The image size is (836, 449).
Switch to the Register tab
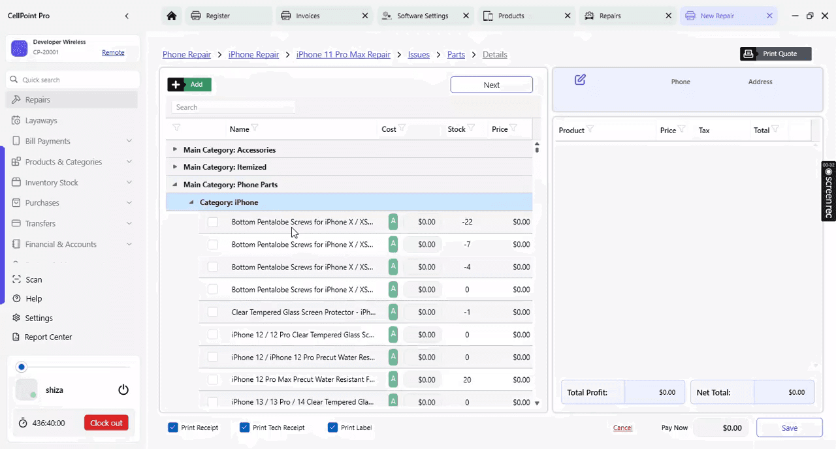pos(228,16)
